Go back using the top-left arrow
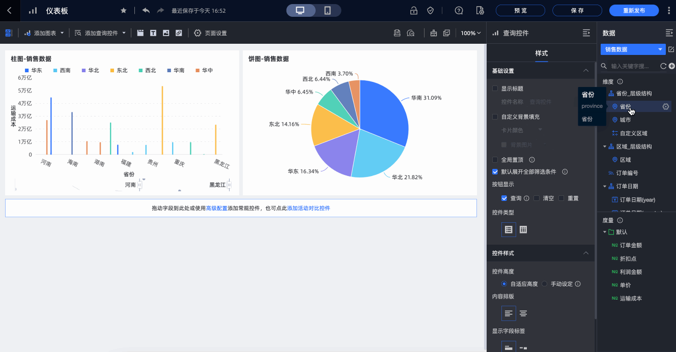 10,10
